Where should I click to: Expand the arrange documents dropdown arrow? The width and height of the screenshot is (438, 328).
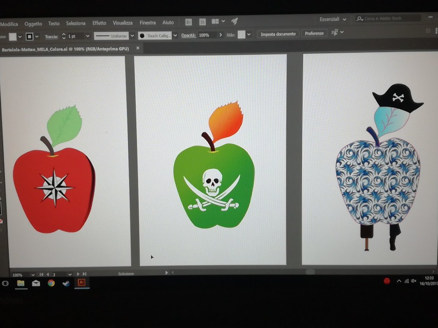[x=223, y=22]
